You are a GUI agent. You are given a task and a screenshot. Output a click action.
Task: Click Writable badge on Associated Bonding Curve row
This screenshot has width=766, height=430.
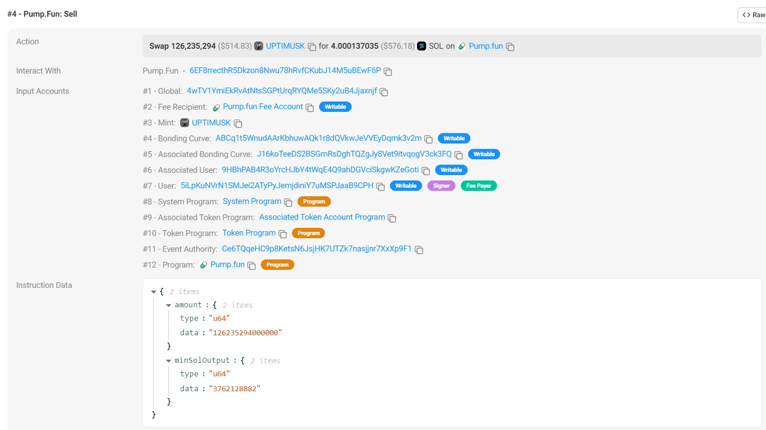point(484,154)
